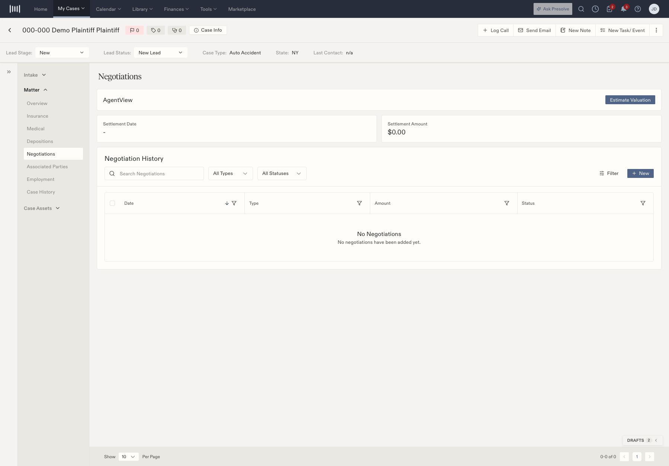Open the Lead Status dropdown
The width and height of the screenshot is (669, 466).
(x=161, y=53)
